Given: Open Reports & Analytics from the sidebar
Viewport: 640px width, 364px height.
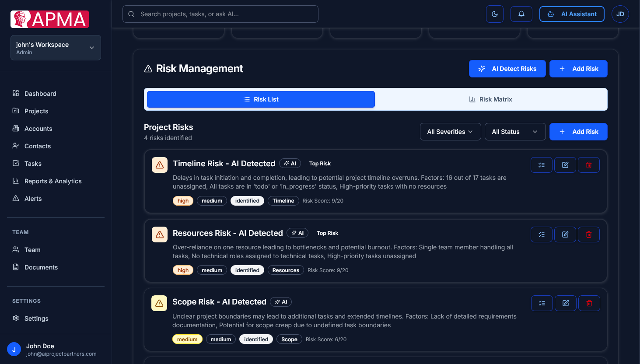Looking at the screenshot, I should [x=52, y=181].
